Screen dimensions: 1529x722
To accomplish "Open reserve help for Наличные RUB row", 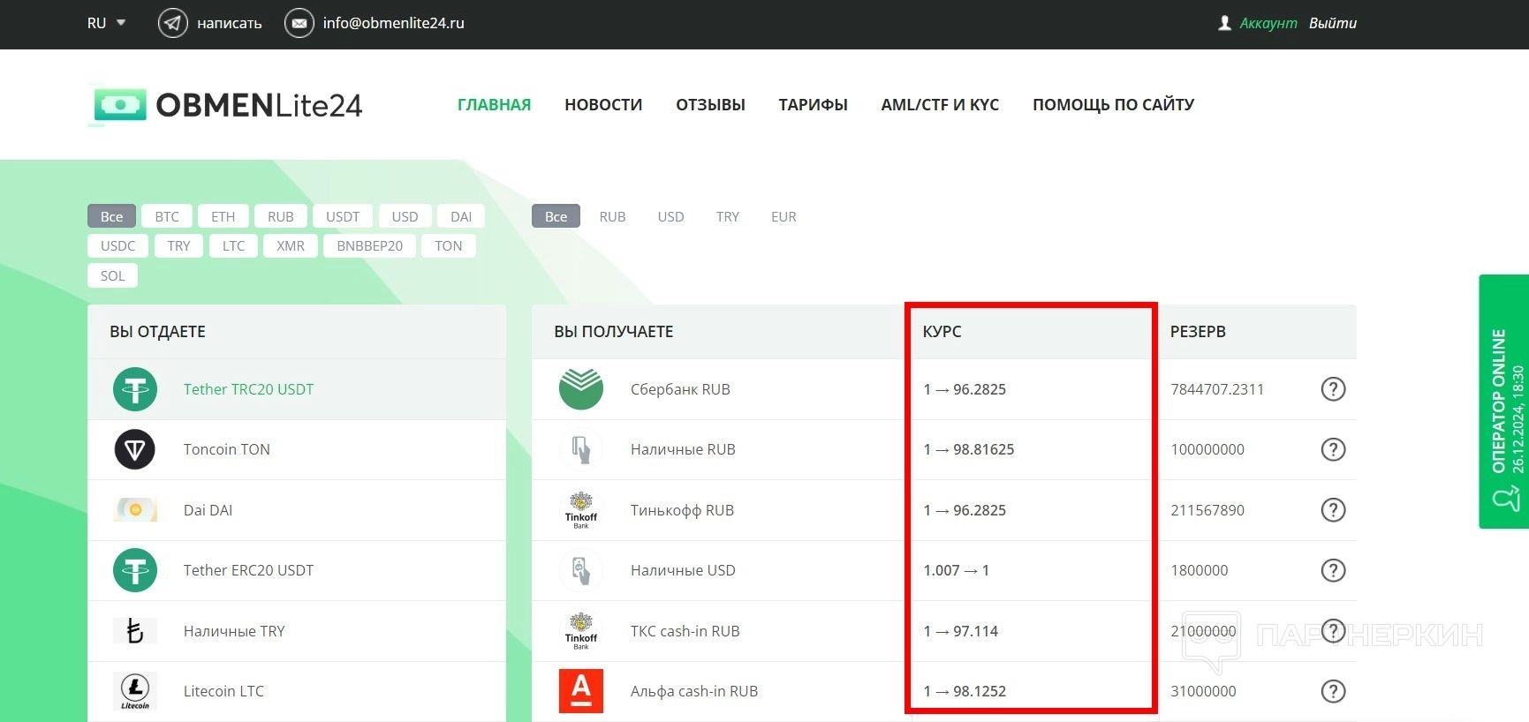I will 1333,449.
